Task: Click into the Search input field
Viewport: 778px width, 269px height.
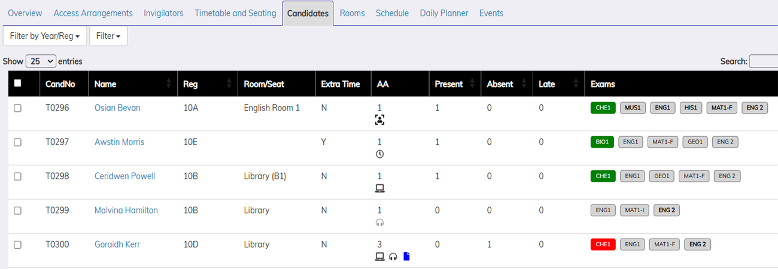Action: [x=764, y=61]
